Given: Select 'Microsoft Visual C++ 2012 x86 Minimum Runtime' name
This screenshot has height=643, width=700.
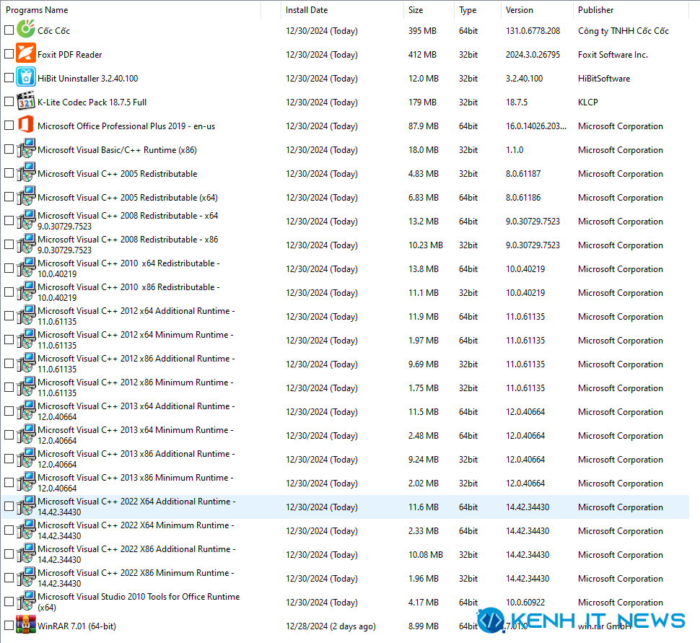Looking at the screenshot, I should 136,387.
